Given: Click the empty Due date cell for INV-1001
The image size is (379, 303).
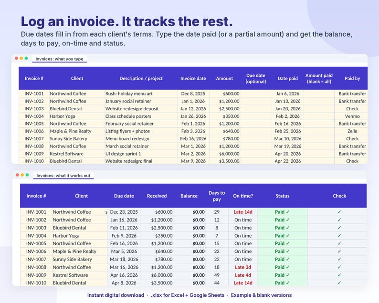Looking at the screenshot, I should point(256,94).
